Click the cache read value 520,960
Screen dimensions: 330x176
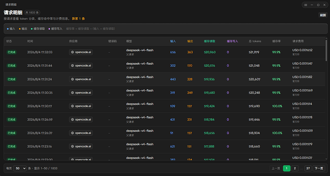pyautogui.click(x=209, y=52)
